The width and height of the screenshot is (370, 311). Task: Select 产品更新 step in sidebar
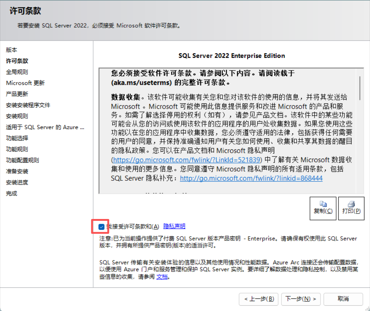pyautogui.click(x=17, y=94)
